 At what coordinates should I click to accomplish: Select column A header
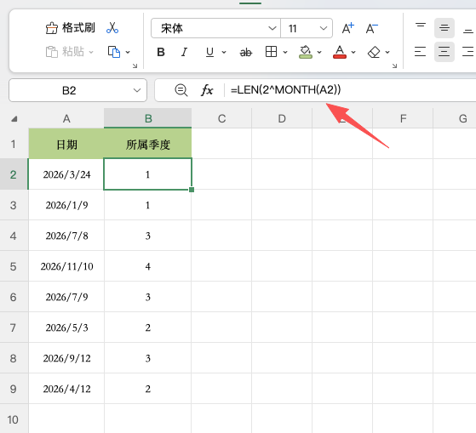coord(66,118)
